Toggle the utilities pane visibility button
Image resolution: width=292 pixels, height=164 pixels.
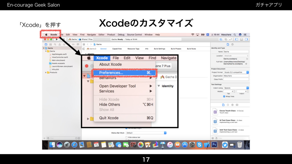tap(246, 39)
